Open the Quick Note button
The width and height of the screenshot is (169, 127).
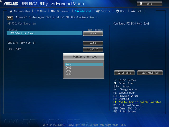[x=124, y=73]
